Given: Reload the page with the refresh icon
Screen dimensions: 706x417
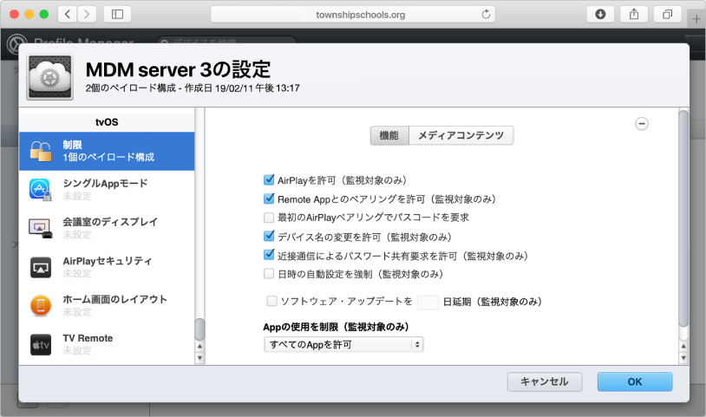Looking at the screenshot, I should click(x=486, y=15).
